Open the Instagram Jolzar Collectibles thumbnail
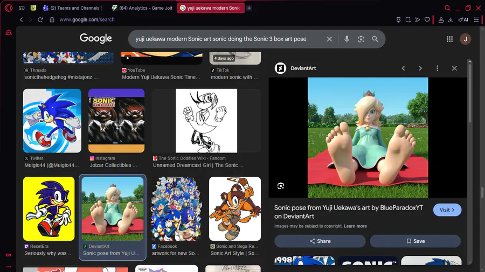Screen dimensions: 485x272 [116, 121]
